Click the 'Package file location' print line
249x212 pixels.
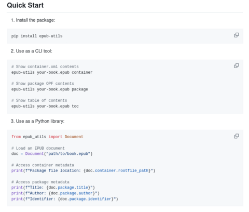(x=84, y=170)
